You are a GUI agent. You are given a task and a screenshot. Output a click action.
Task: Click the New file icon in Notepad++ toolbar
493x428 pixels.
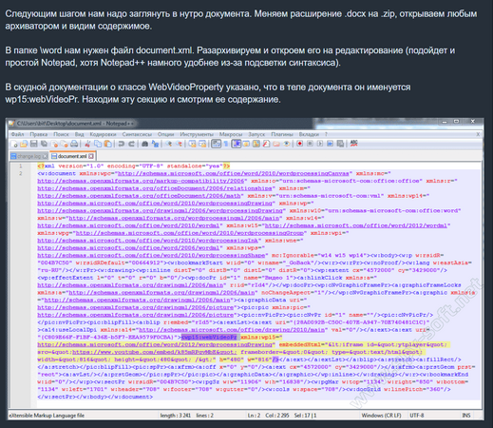point(14,144)
